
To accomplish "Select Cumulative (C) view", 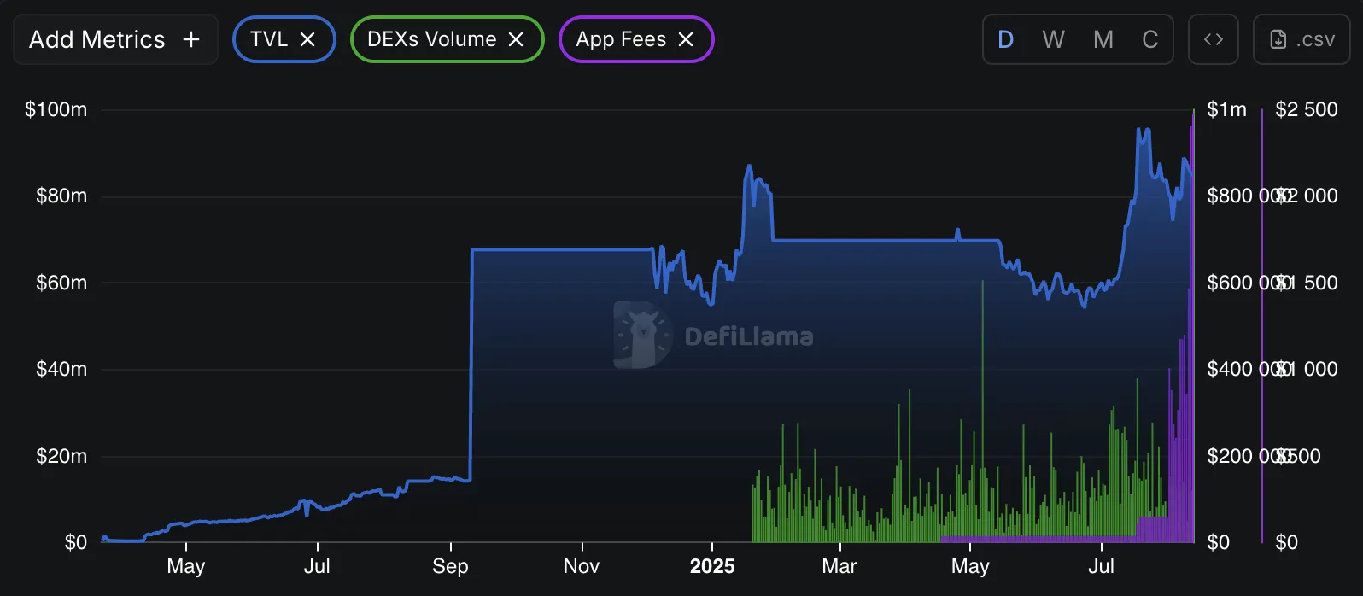I will [x=1150, y=39].
